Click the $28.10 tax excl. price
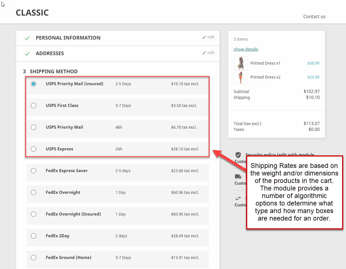346x269 pixels. click(185, 149)
